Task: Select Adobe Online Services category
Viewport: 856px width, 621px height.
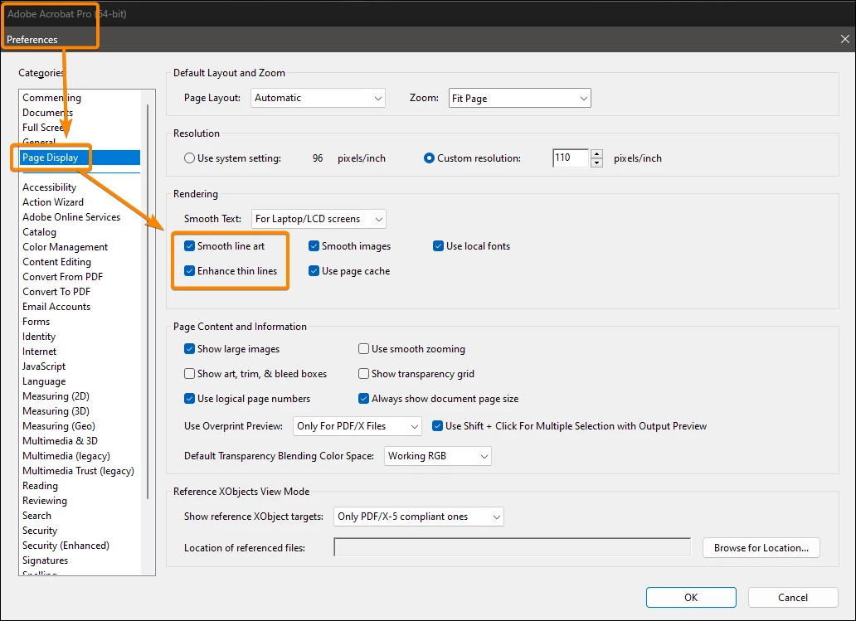Action: [x=71, y=216]
